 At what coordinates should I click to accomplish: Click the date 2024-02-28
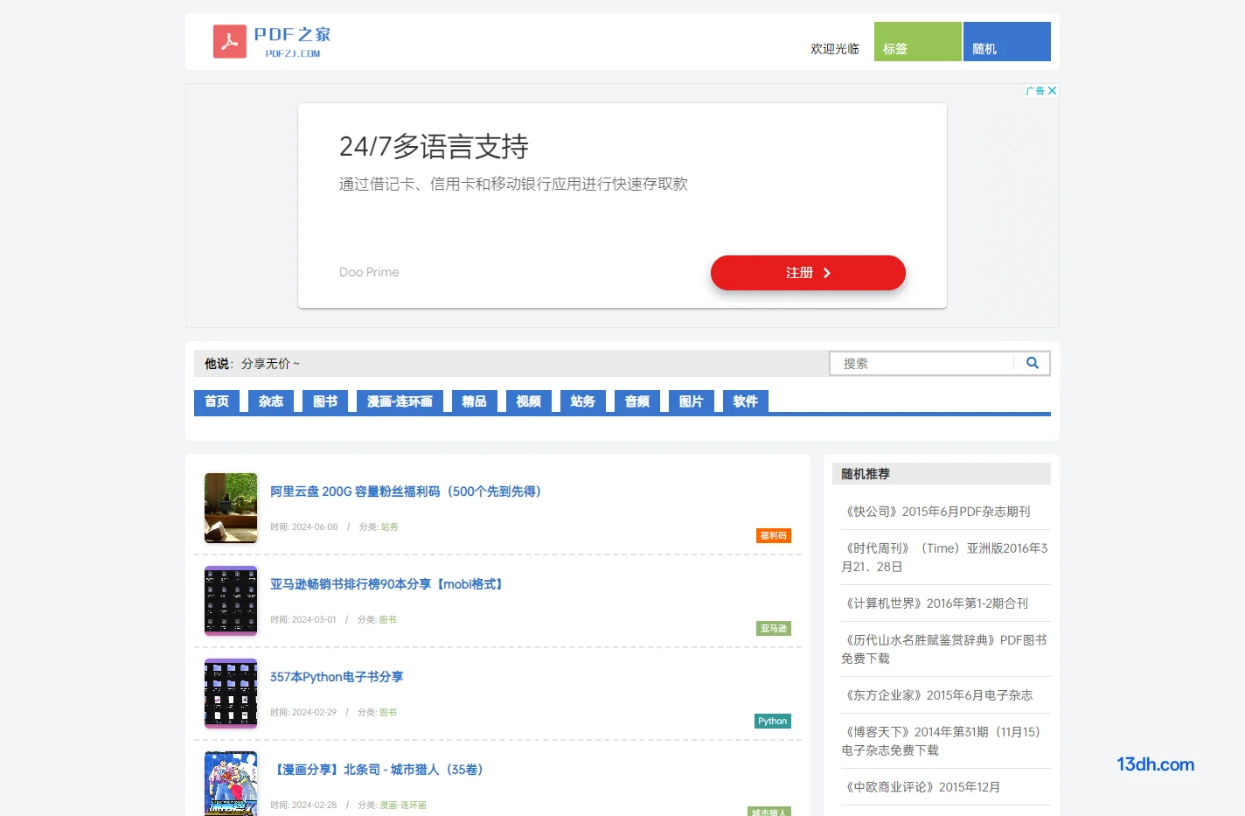pos(314,805)
